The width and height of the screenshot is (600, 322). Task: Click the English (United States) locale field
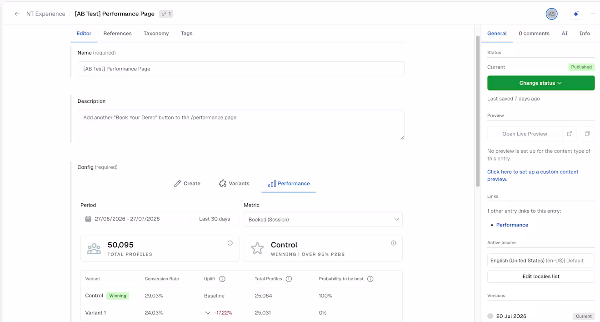(541, 261)
